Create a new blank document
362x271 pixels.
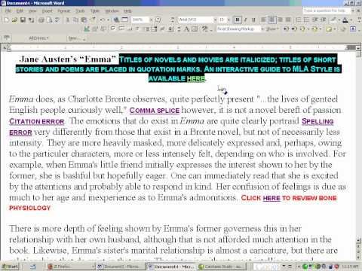[7, 20]
